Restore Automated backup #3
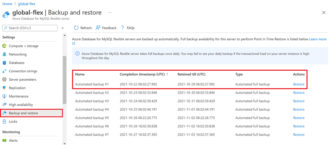The image size is (330, 145). 299,101
